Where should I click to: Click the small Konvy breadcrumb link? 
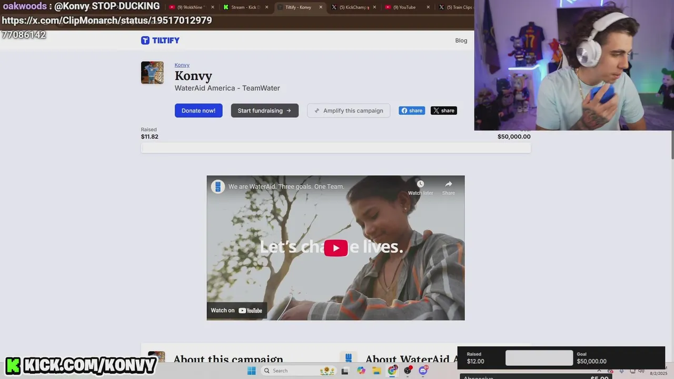[182, 65]
